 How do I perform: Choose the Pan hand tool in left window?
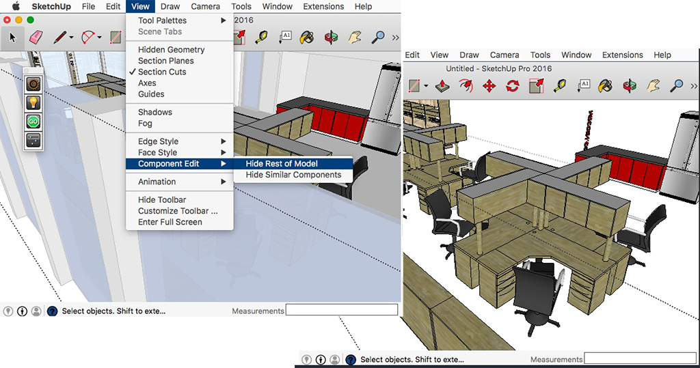tap(355, 37)
